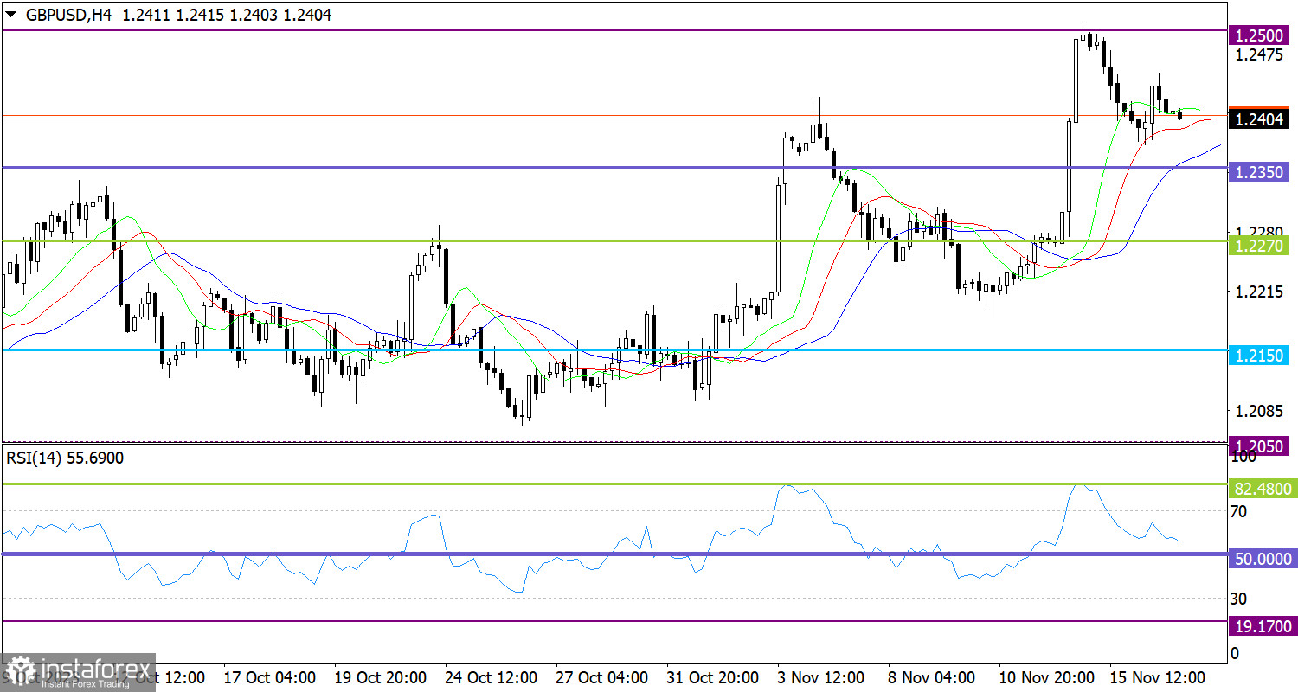The height and width of the screenshot is (692, 1298).
Task: Select the 1.2050 purple price level label
Action: point(1261,446)
